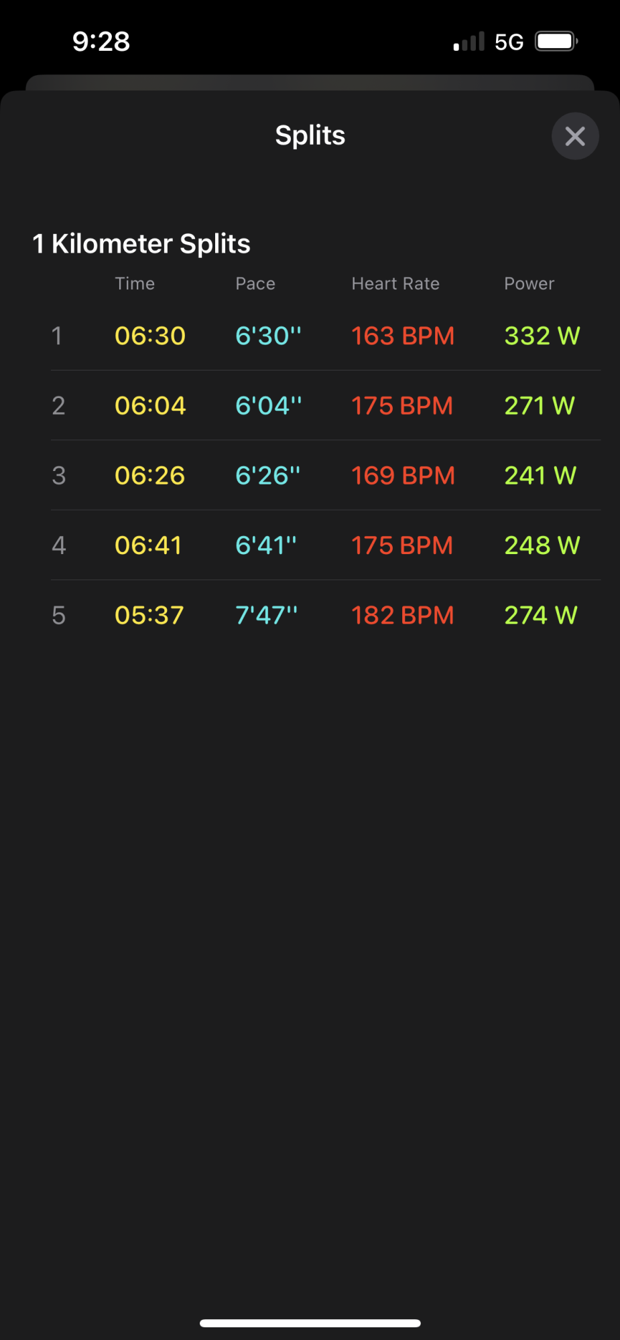This screenshot has width=620, height=1340.
Task: Tap the 5G network indicator
Action: point(509,42)
